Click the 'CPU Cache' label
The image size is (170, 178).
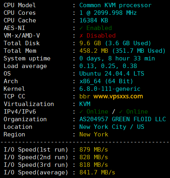pyautogui.click(x=20, y=20)
